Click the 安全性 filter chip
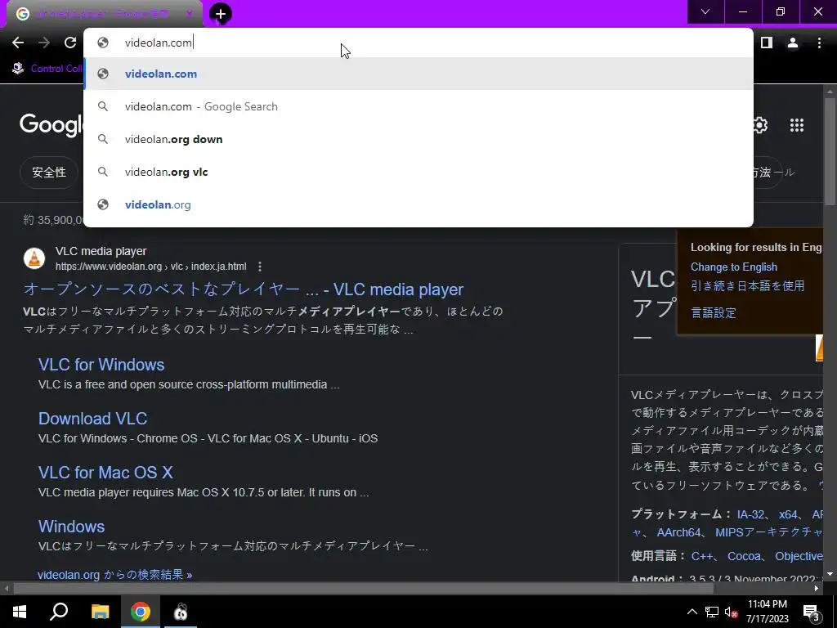The height and width of the screenshot is (628, 837). (x=49, y=172)
